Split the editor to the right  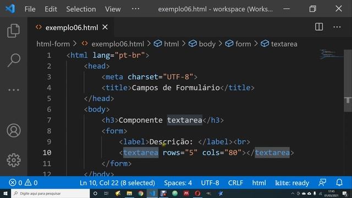[319, 27]
